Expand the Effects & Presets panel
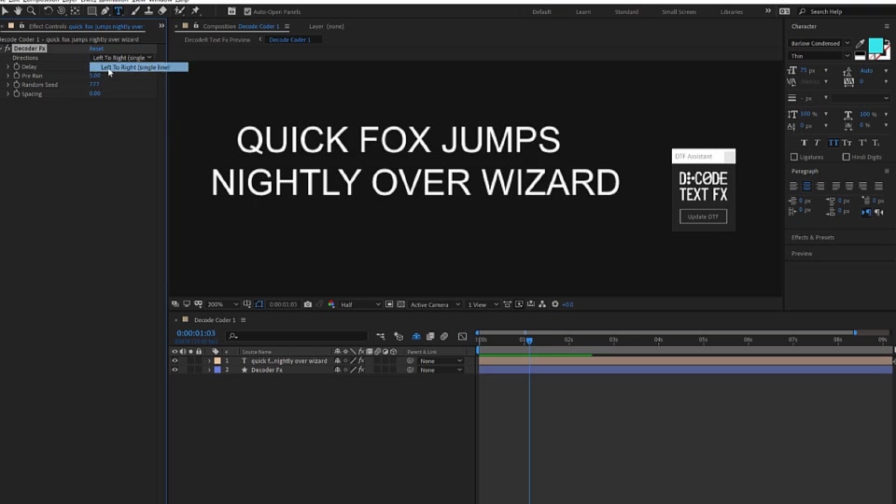The image size is (896, 504). [813, 238]
